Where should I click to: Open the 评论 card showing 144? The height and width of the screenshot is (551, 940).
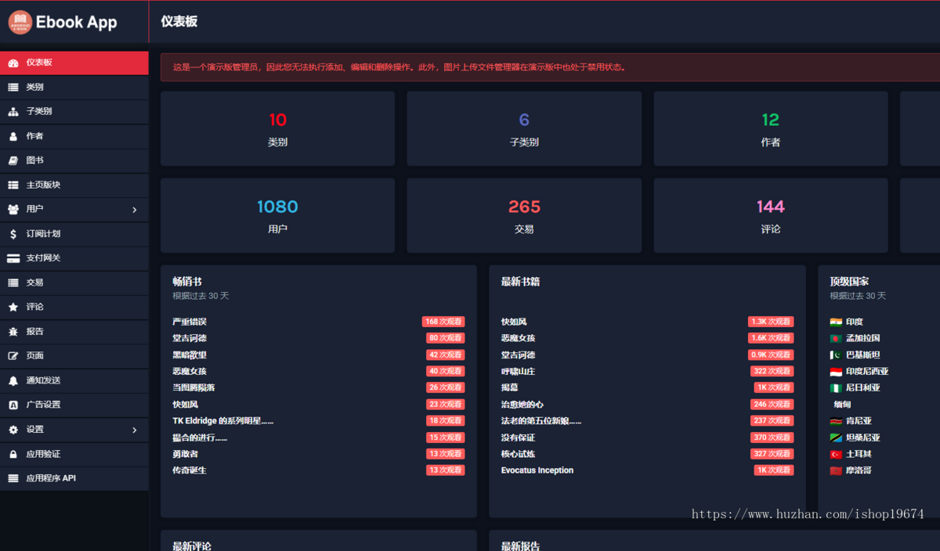[x=771, y=215]
